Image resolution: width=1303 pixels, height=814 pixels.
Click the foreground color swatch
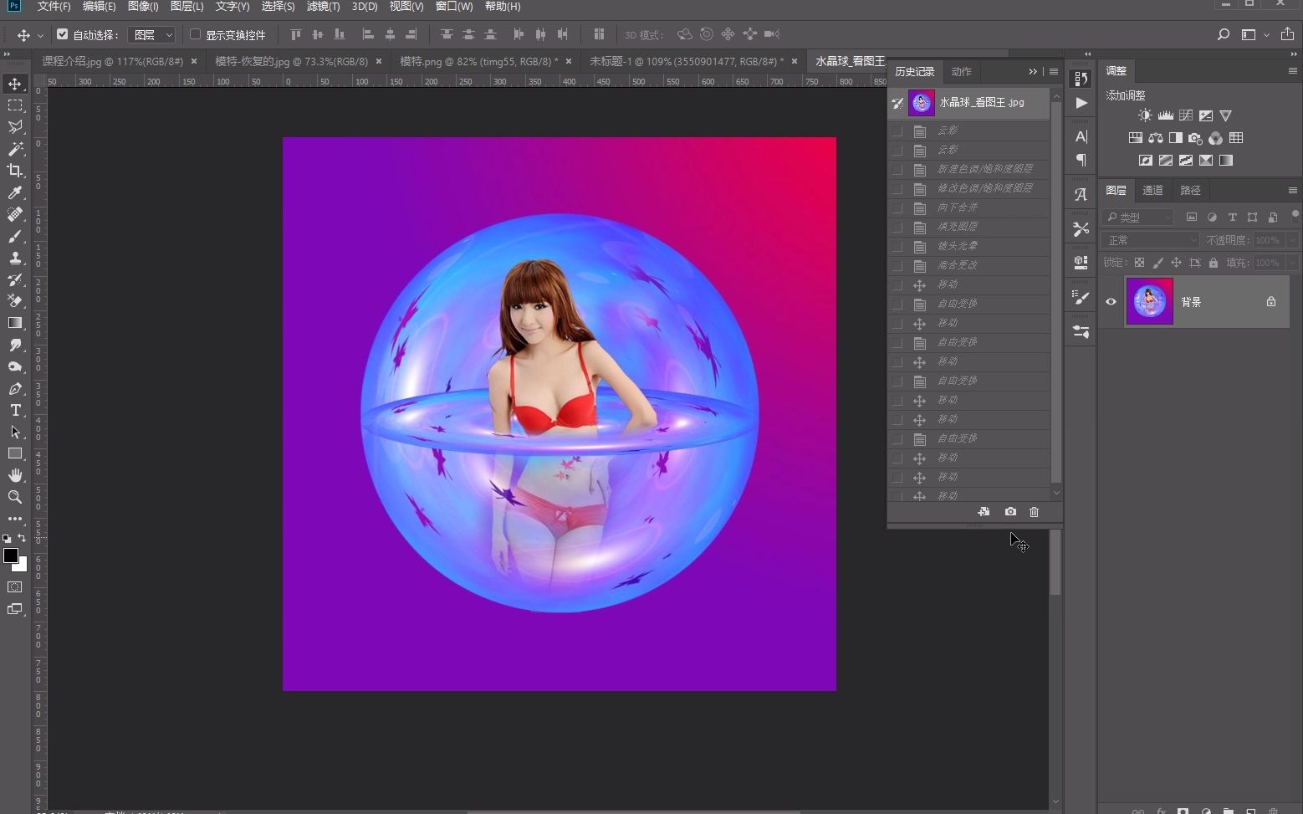tap(13, 556)
